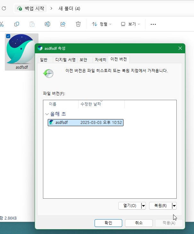Open the 보기 view dropdown

pos(131,24)
